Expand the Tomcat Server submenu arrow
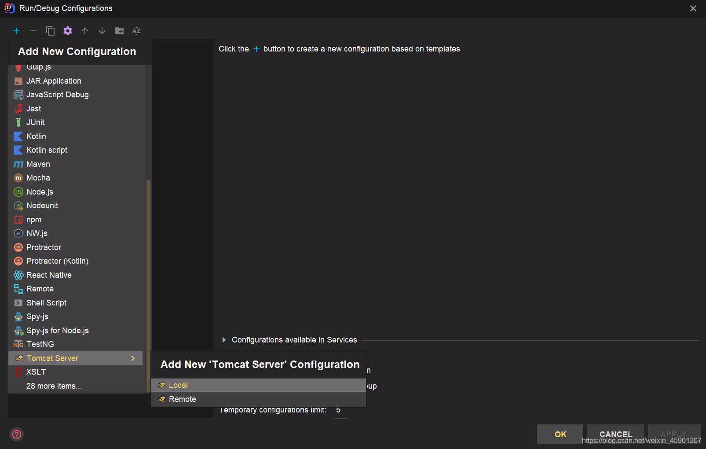Image resolution: width=706 pixels, height=449 pixels. [x=133, y=358]
